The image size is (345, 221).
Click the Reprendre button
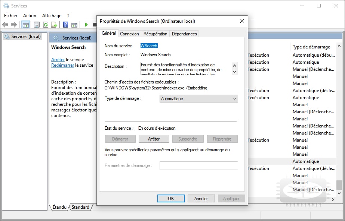(222, 139)
